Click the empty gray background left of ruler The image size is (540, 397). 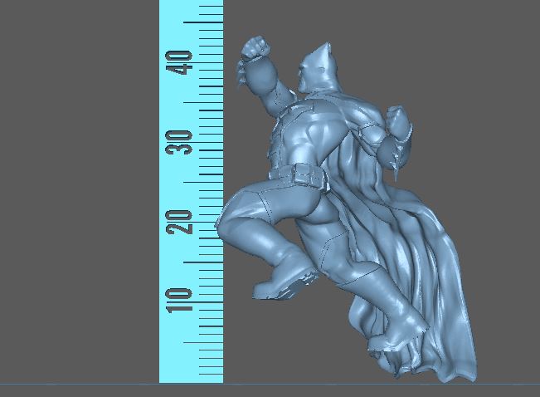click(x=79, y=191)
